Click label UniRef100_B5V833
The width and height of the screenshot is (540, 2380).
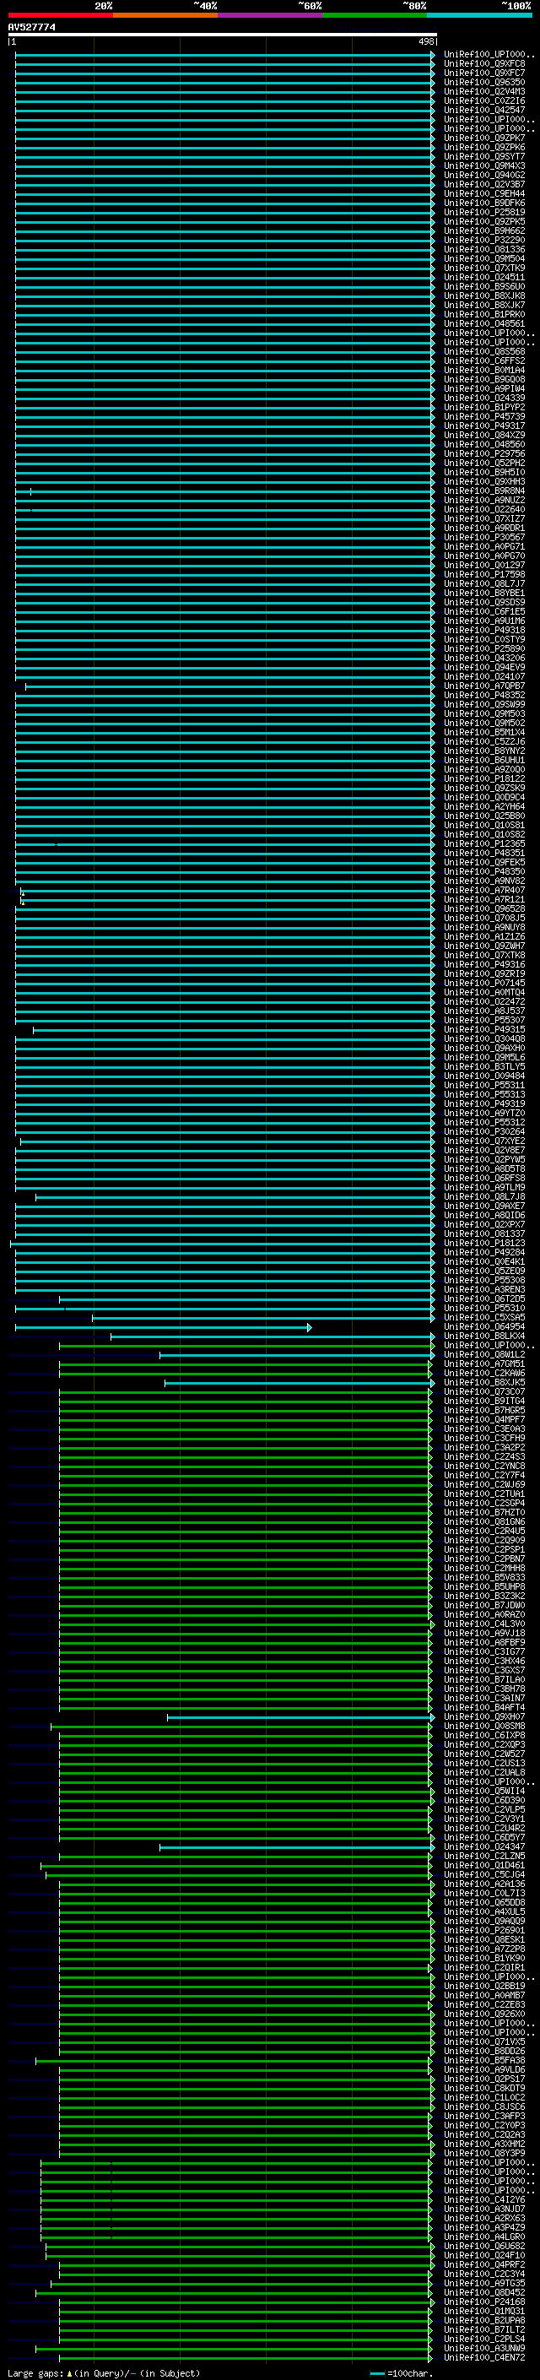(x=484, y=1577)
